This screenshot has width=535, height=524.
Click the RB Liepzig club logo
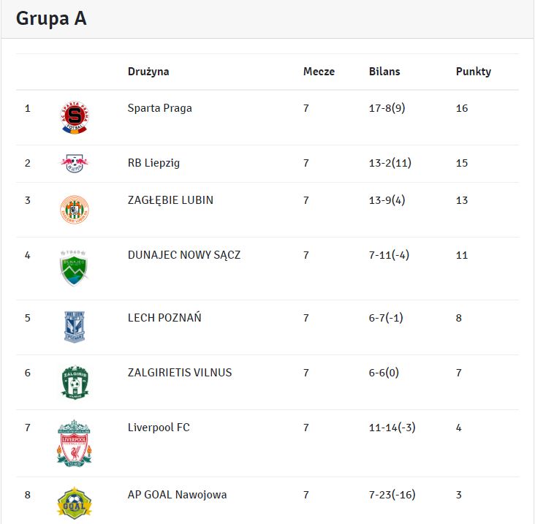click(75, 164)
